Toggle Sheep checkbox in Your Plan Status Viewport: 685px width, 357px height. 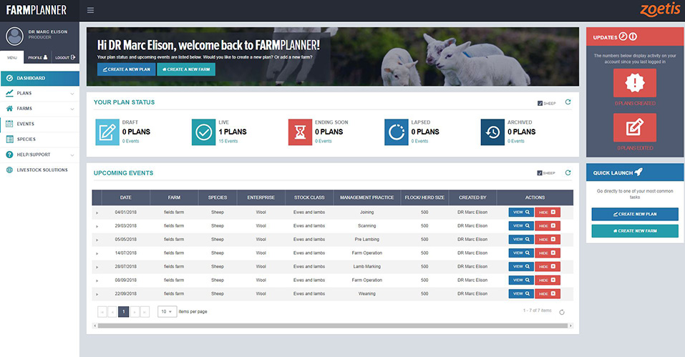click(x=540, y=103)
